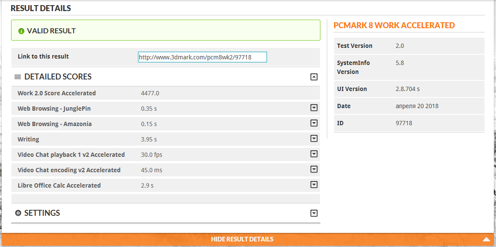Click the 30.0 fps value
Viewport: 496px width, 247px height.
point(152,155)
